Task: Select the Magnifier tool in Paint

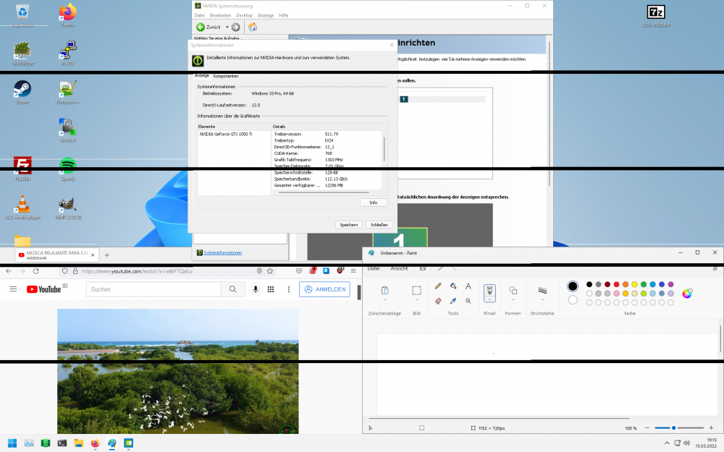Action: [x=468, y=301]
